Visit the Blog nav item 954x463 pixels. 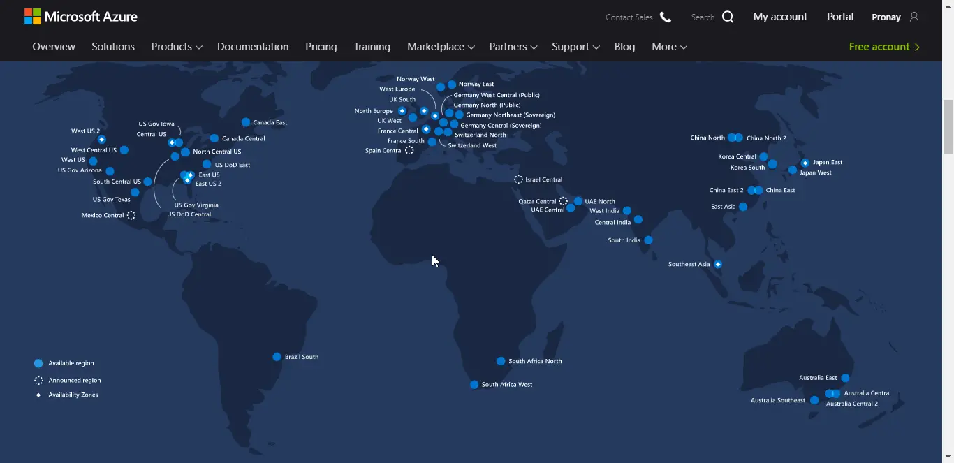coord(625,47)
